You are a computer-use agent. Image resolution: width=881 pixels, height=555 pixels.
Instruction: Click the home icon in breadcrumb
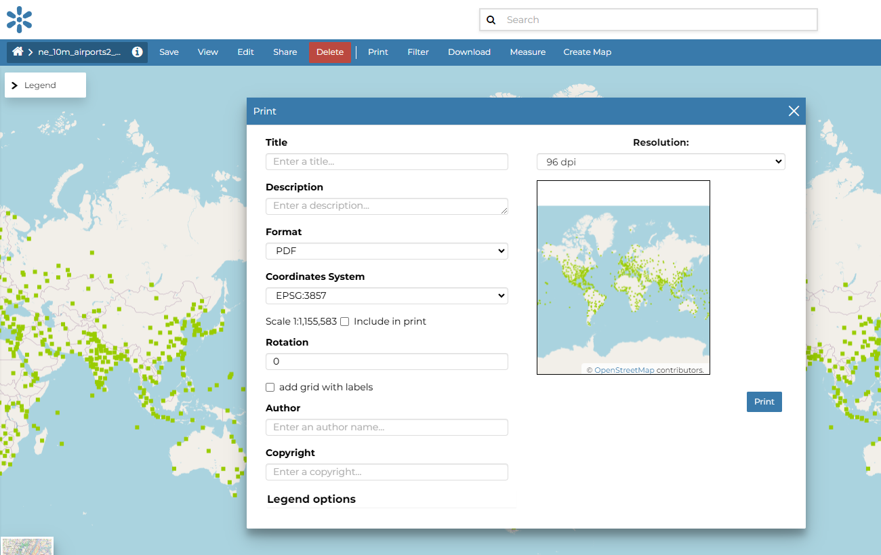[x=18, y=52]
